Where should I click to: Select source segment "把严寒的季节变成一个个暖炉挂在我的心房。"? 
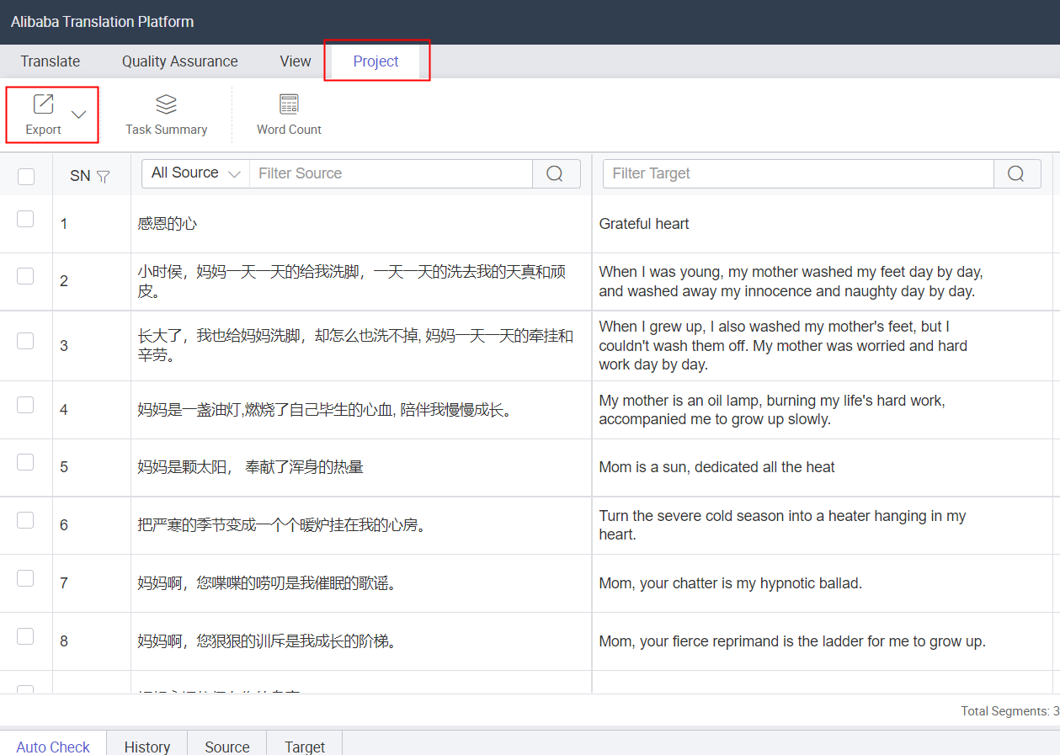(283, 525)
